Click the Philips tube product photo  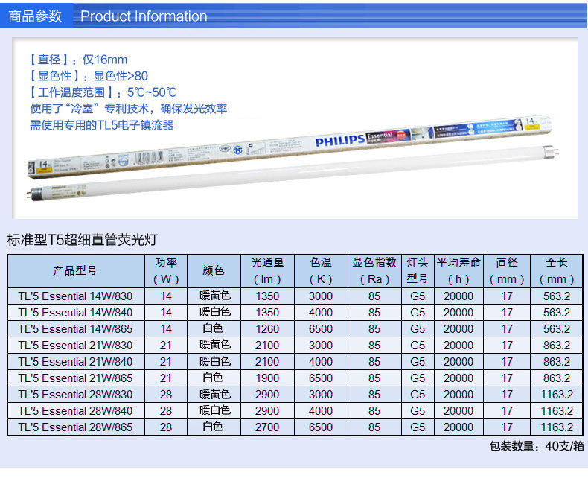coord(293,156)
